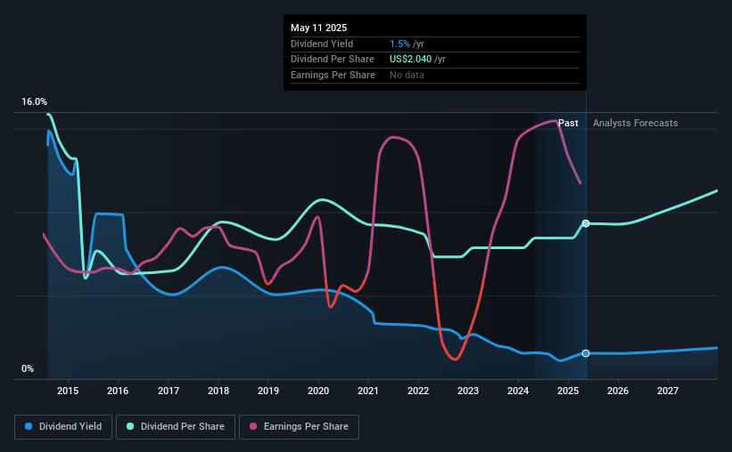Click the 2021 year axis label
The width and height of the screenshot is (732, 452).
click(x=369, y=391)
